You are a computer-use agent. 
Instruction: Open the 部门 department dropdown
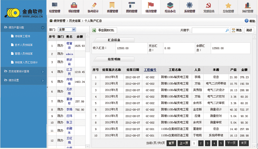pos(67,29)
